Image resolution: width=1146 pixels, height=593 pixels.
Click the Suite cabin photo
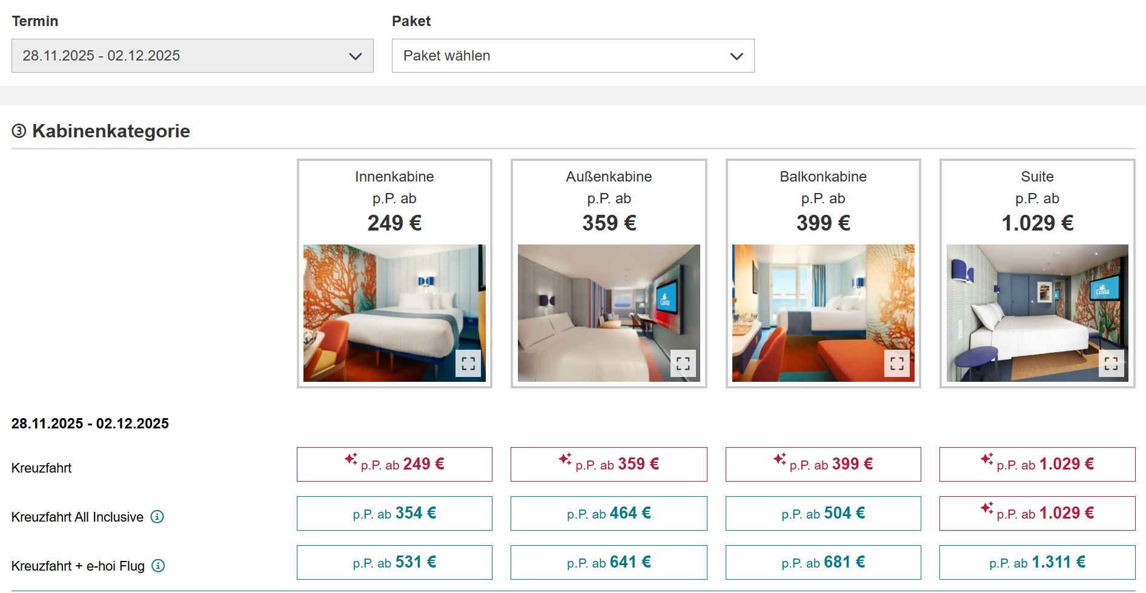(x=1037, y=313)
